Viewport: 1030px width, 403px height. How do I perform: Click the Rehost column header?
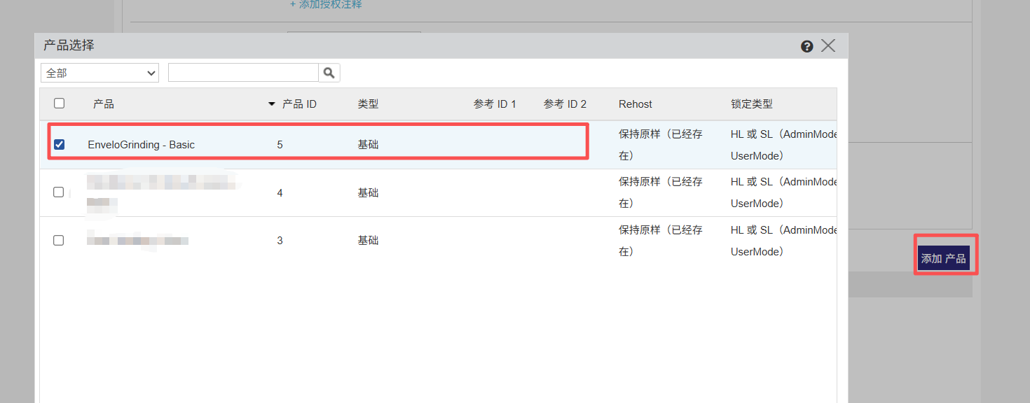[635, 104]
